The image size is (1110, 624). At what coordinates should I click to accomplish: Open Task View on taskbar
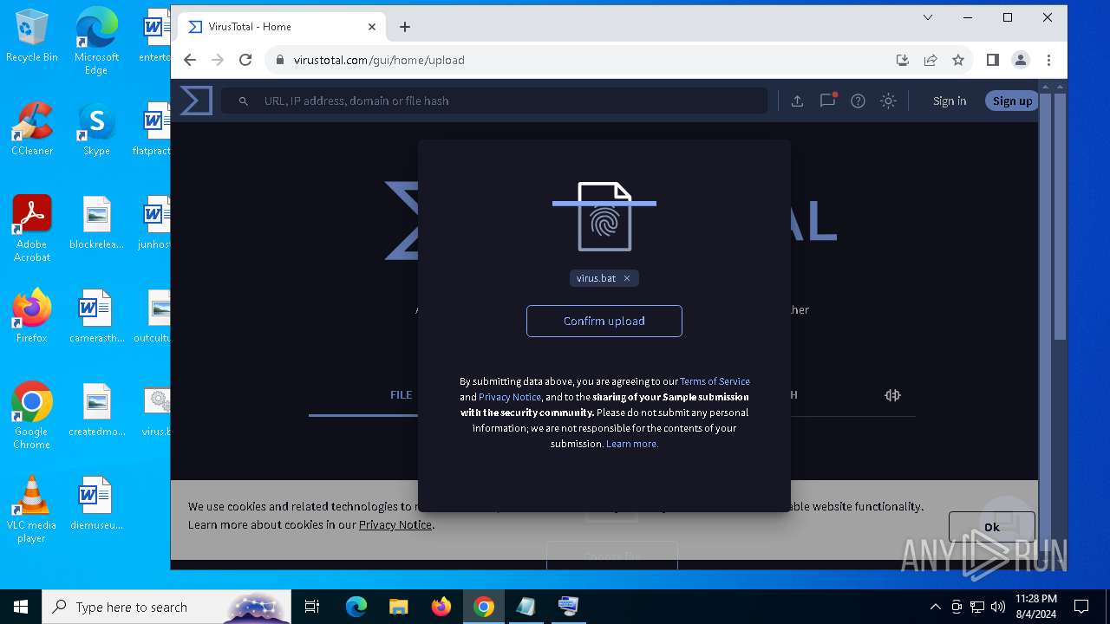click(312, 607)
